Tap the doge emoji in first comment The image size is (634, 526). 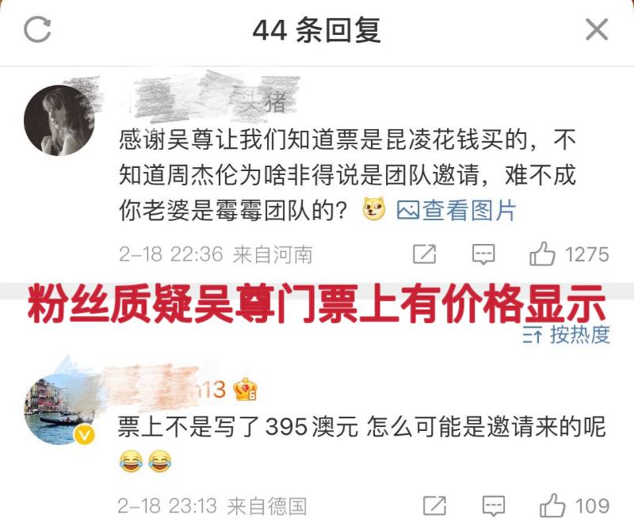[x=374, y=209]
